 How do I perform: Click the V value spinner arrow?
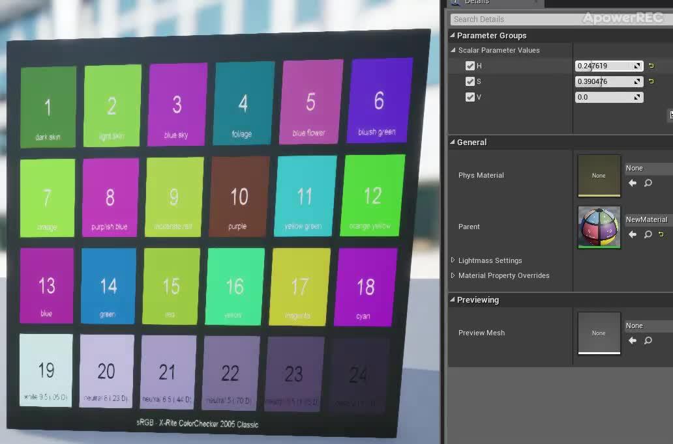click(x=637, y=97)
